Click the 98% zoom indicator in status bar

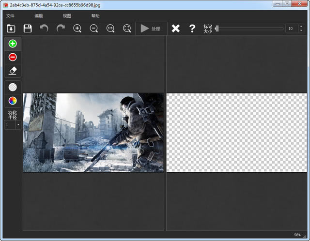pos(297,235)
